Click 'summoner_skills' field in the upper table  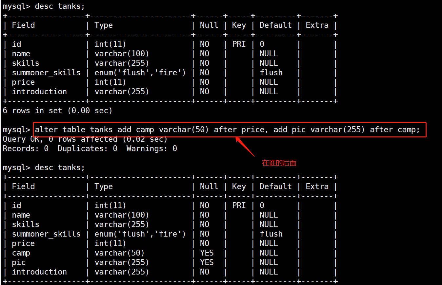[x=46, y=73]
